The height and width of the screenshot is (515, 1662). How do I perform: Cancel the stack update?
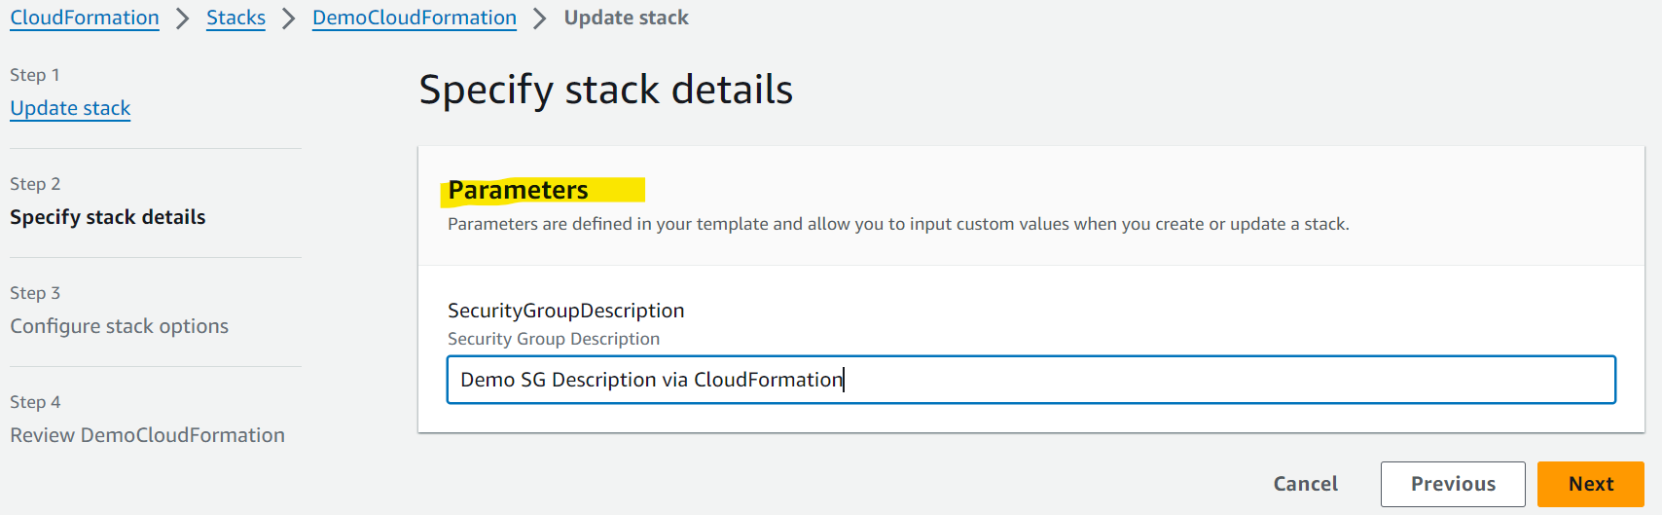coord(1305,484)
